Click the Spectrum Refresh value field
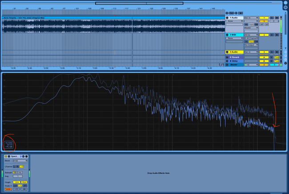The width and height of the screenshot is (289, 194). coord(18,172)
